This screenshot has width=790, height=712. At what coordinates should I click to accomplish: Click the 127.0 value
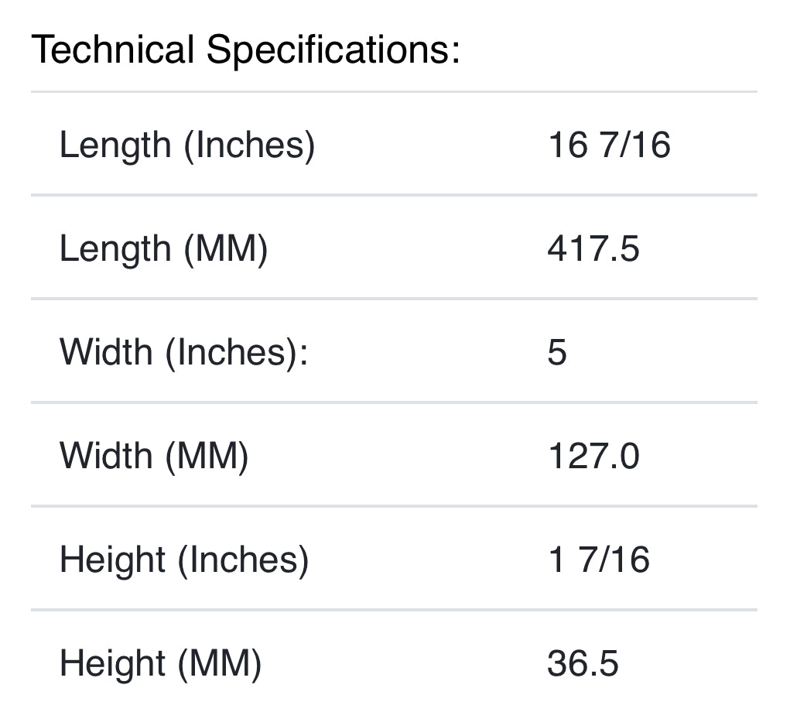[x=593, y=456]
